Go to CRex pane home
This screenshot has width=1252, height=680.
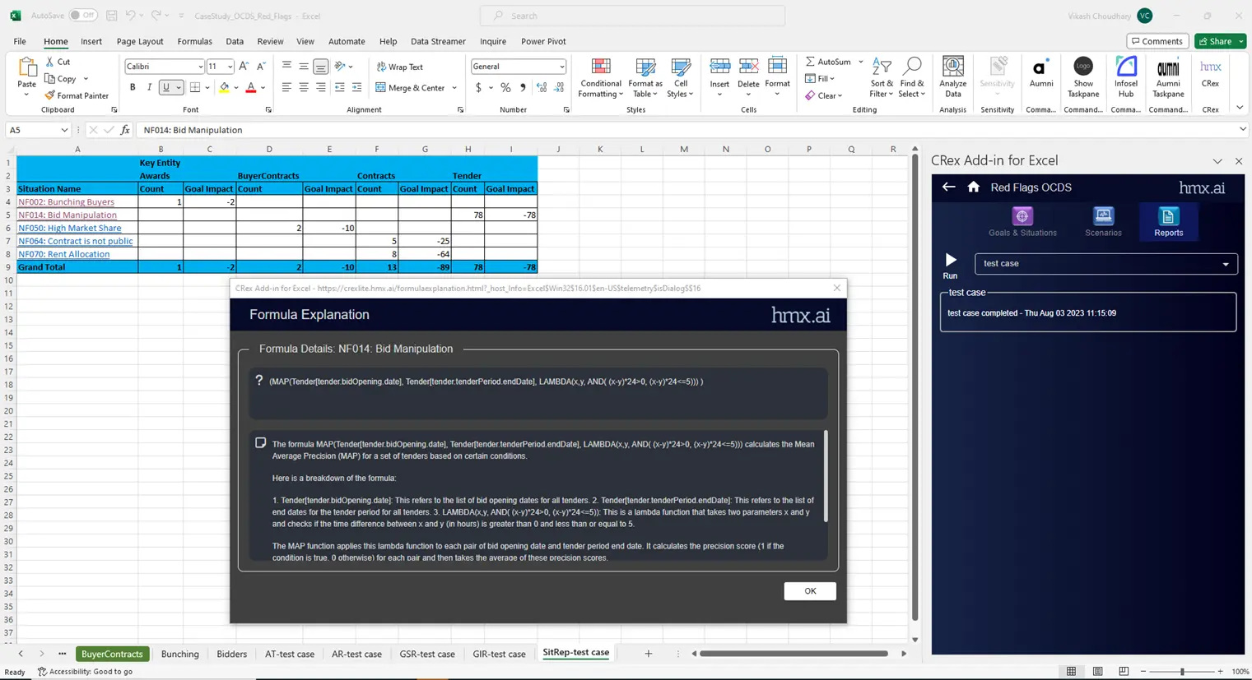(x=974, y=187)
